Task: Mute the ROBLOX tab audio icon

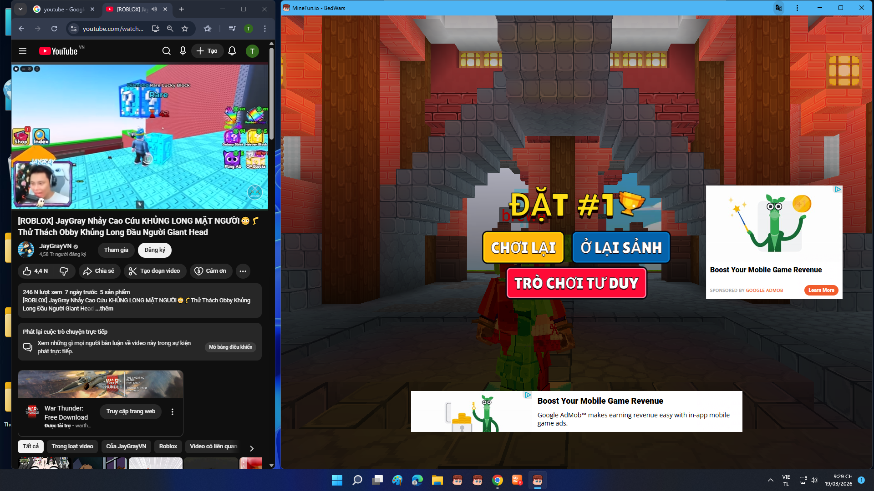Action: click(x=154, y=9)
